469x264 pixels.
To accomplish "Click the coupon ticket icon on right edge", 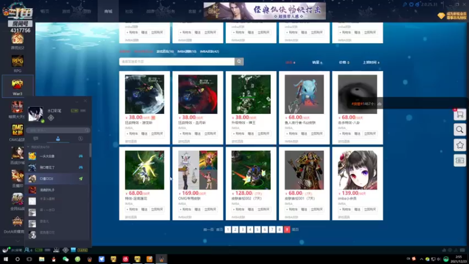I will point(460,161).
